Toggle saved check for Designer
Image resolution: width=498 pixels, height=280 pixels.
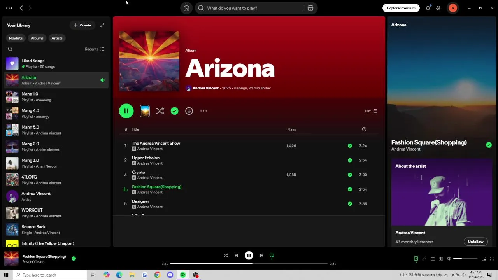point(350,204)
